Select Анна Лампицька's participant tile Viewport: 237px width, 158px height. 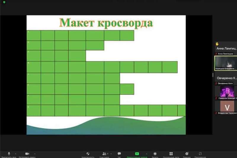(226, 48)
